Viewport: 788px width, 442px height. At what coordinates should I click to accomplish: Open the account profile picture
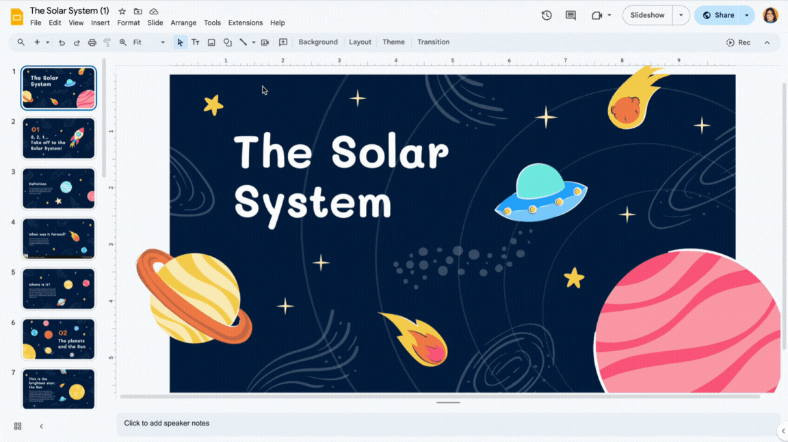click(x=770, y=16)
